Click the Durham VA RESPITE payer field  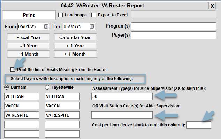[x=22, y=115]
